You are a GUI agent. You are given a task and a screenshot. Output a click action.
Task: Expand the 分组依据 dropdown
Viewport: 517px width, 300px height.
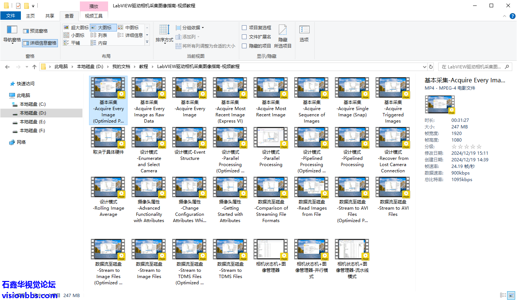coord(190,27)
